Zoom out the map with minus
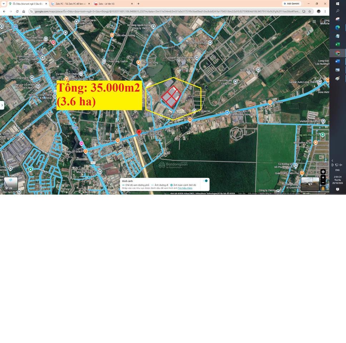The height and width of the screenshot is (343, 346). 323,183
